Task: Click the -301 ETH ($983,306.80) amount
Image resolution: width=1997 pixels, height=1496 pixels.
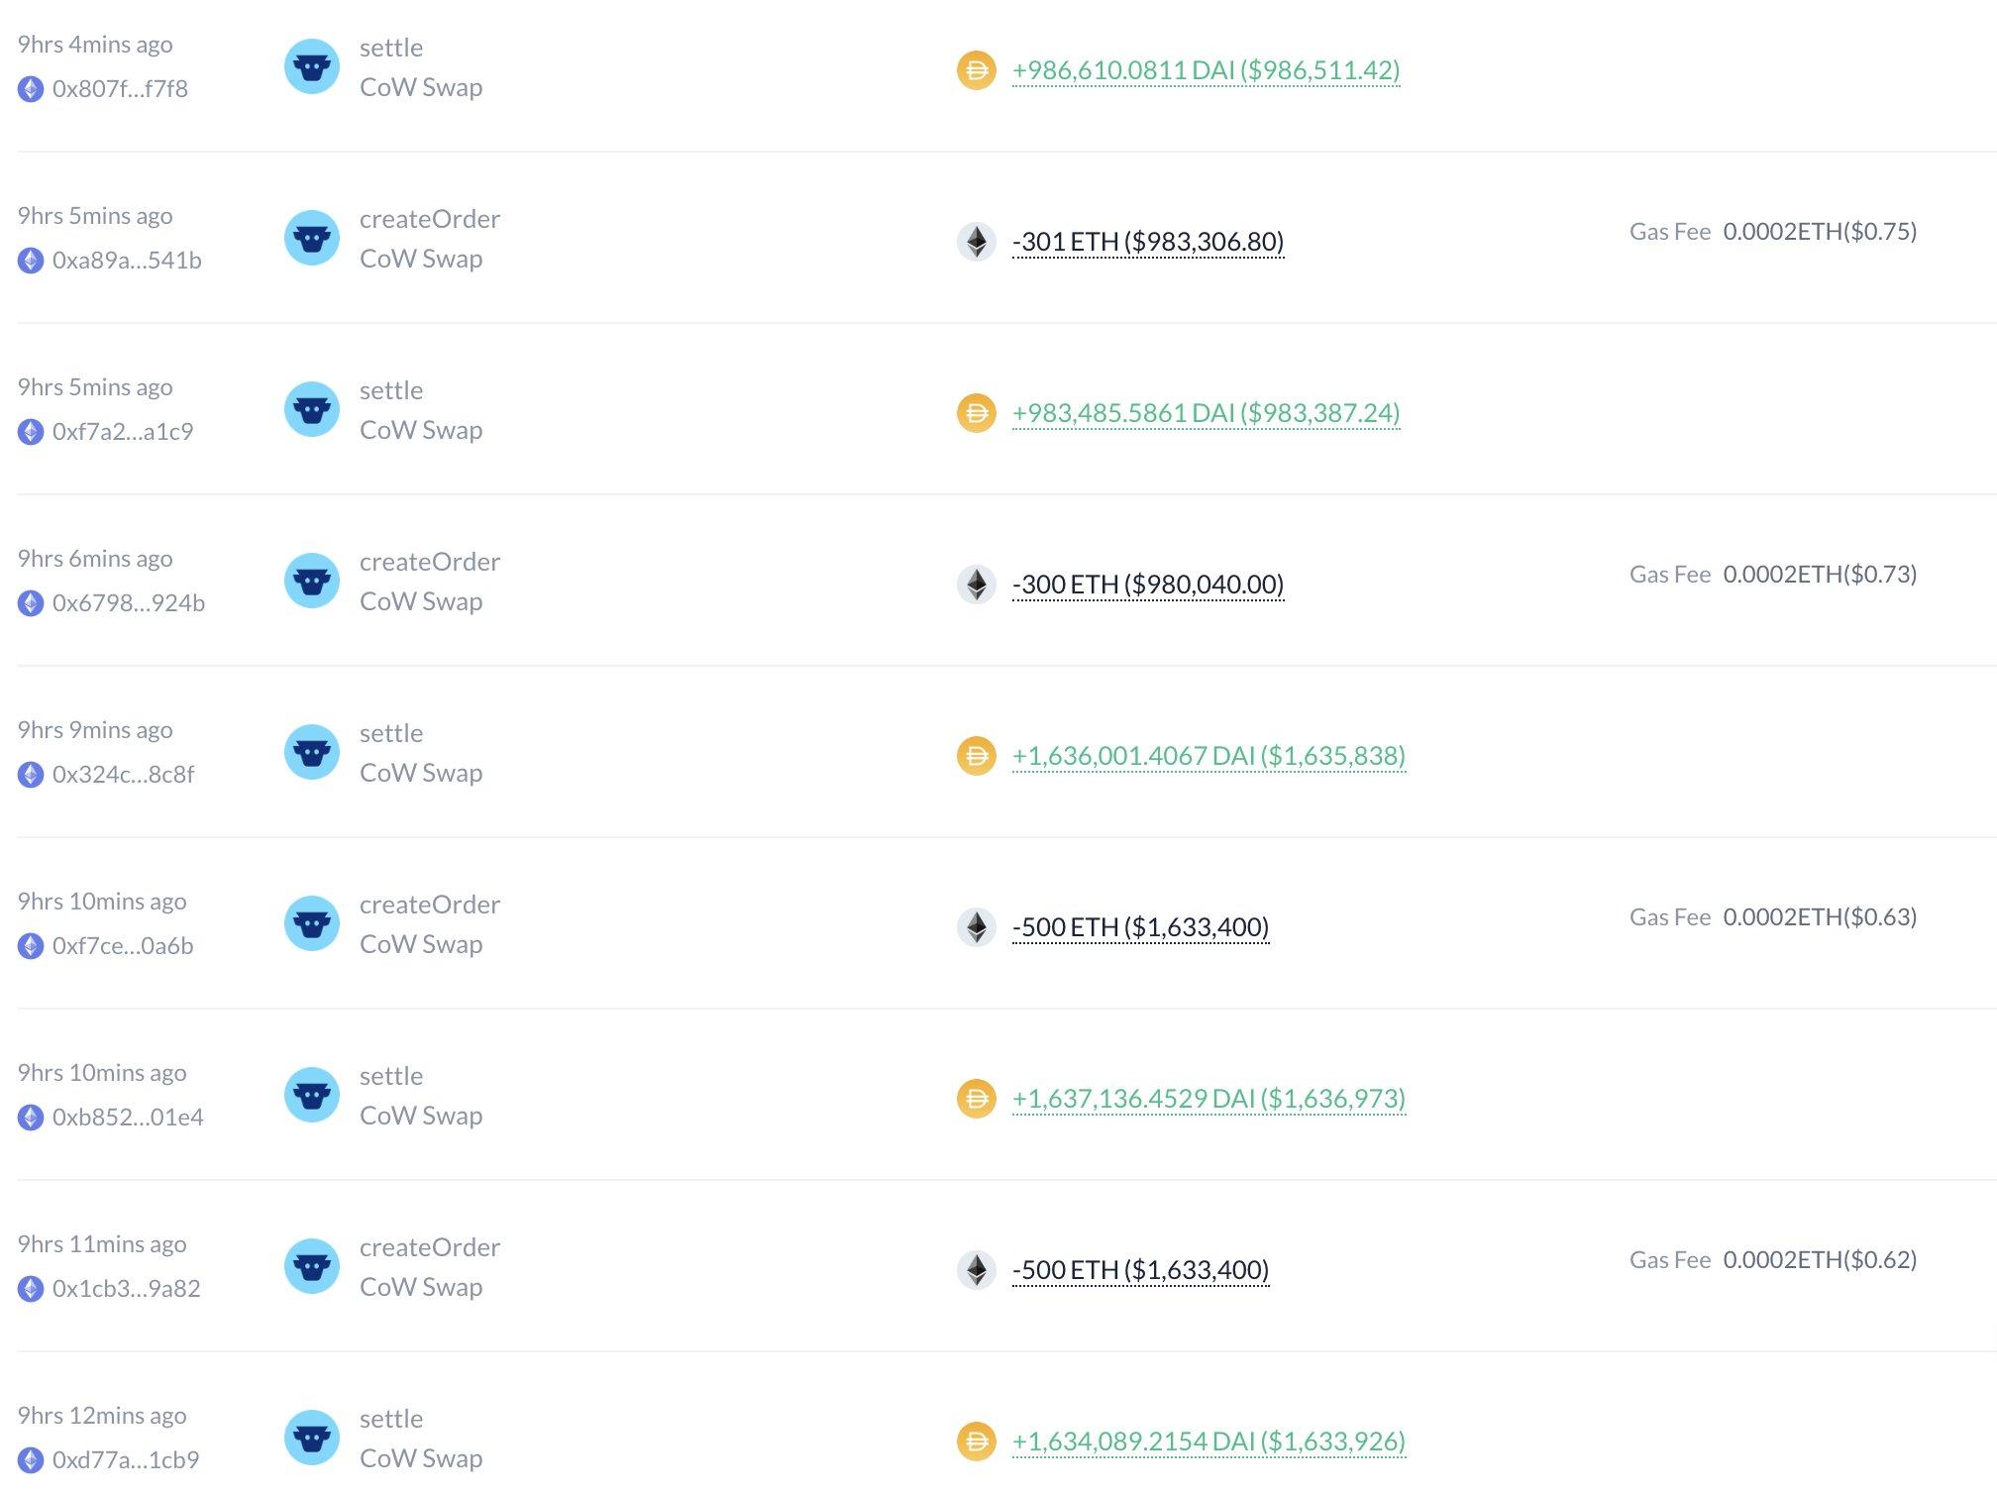Action: pyautogui.click(x=1147, y=242)
